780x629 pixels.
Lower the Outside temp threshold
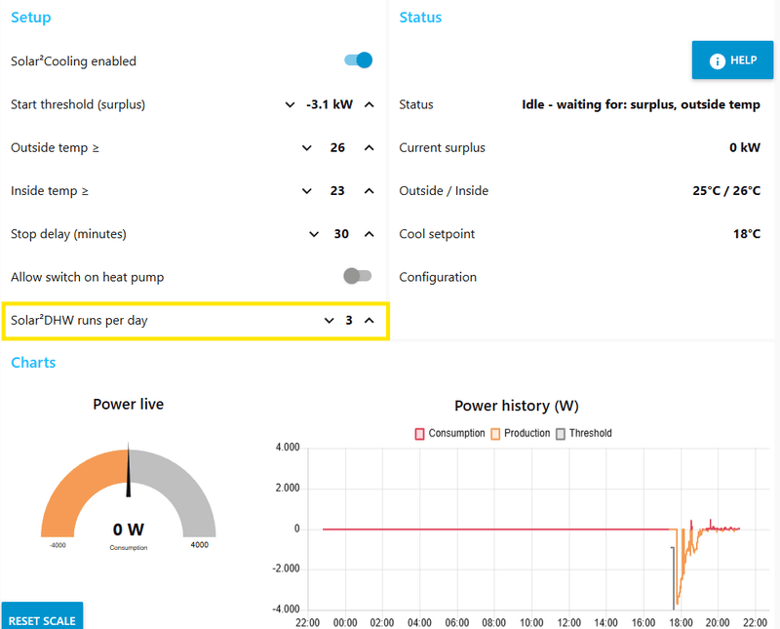(307, 148)
